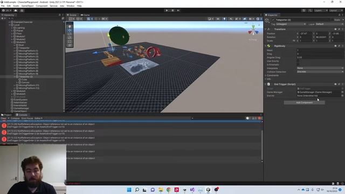Collapse the Module3 object in Hierarchy
This screenshot has width=345, height=194.
coord(12,42)
